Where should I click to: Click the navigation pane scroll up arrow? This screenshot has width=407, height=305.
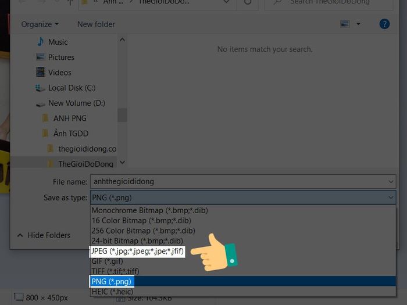pyautogui.click(x=123, y=40)
